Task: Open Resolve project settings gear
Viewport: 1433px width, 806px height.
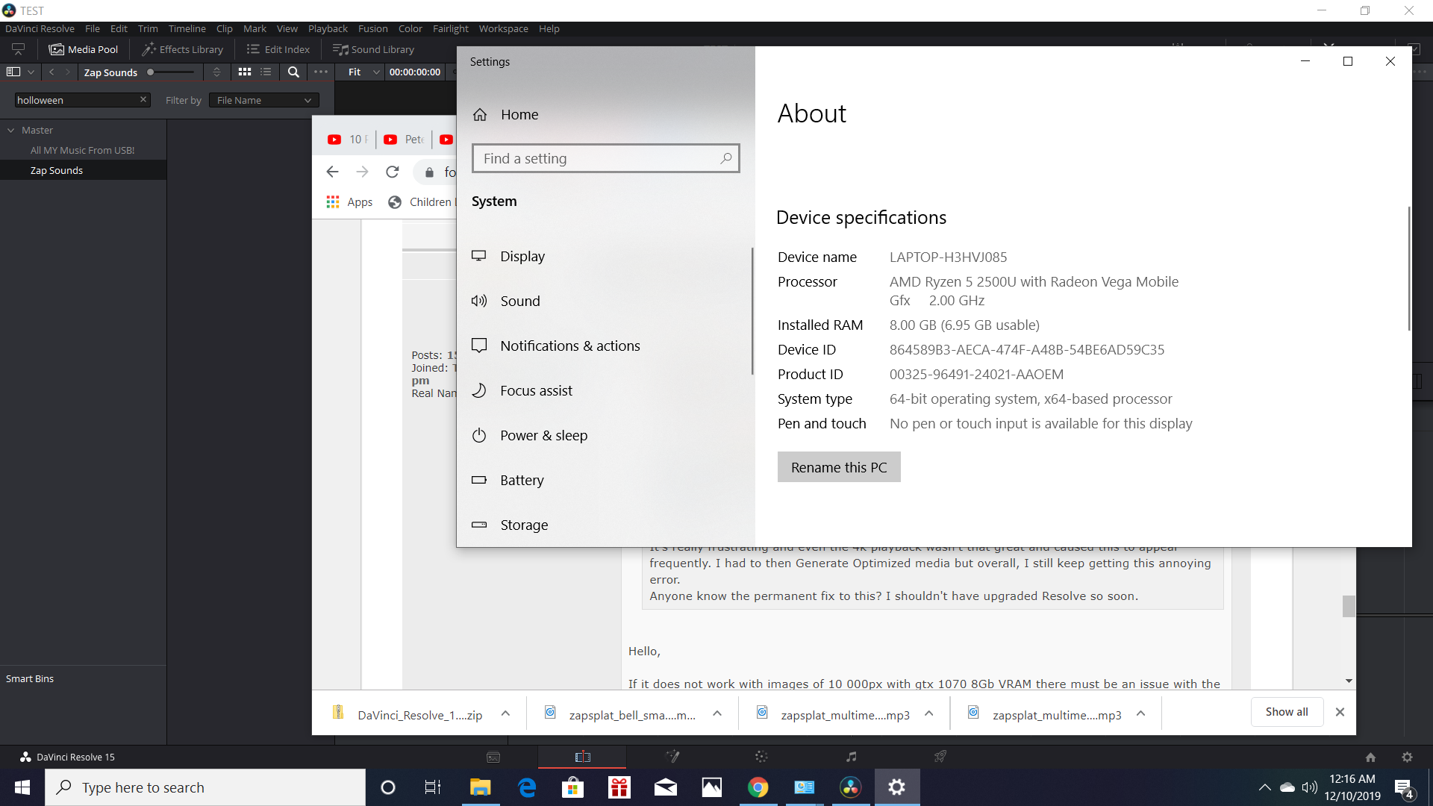Action: tap(1407, 757)
